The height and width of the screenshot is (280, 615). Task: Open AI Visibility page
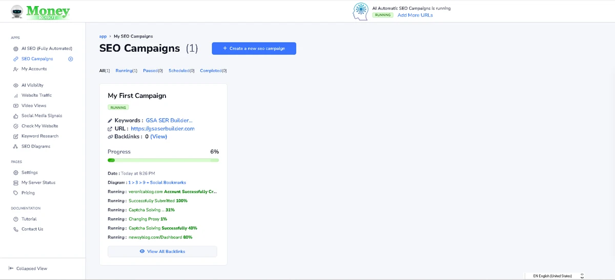click(x=32, y=85)
